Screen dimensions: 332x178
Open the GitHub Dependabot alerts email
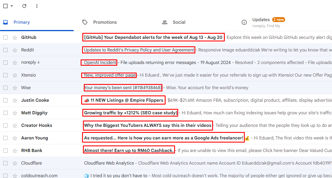coord(153,37)
